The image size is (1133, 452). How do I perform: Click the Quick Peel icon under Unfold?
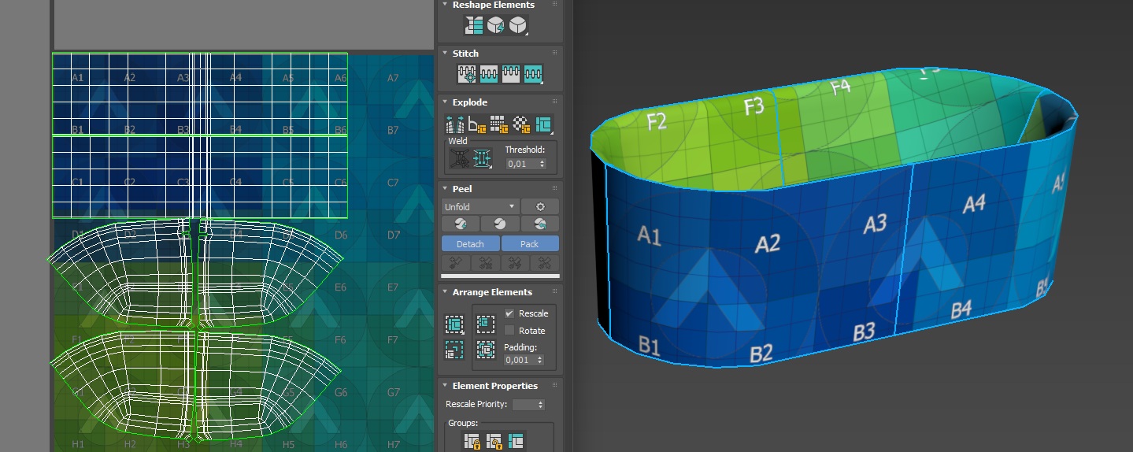point(461,224)
